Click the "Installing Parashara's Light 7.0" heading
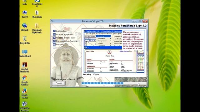 pos(128,26)
